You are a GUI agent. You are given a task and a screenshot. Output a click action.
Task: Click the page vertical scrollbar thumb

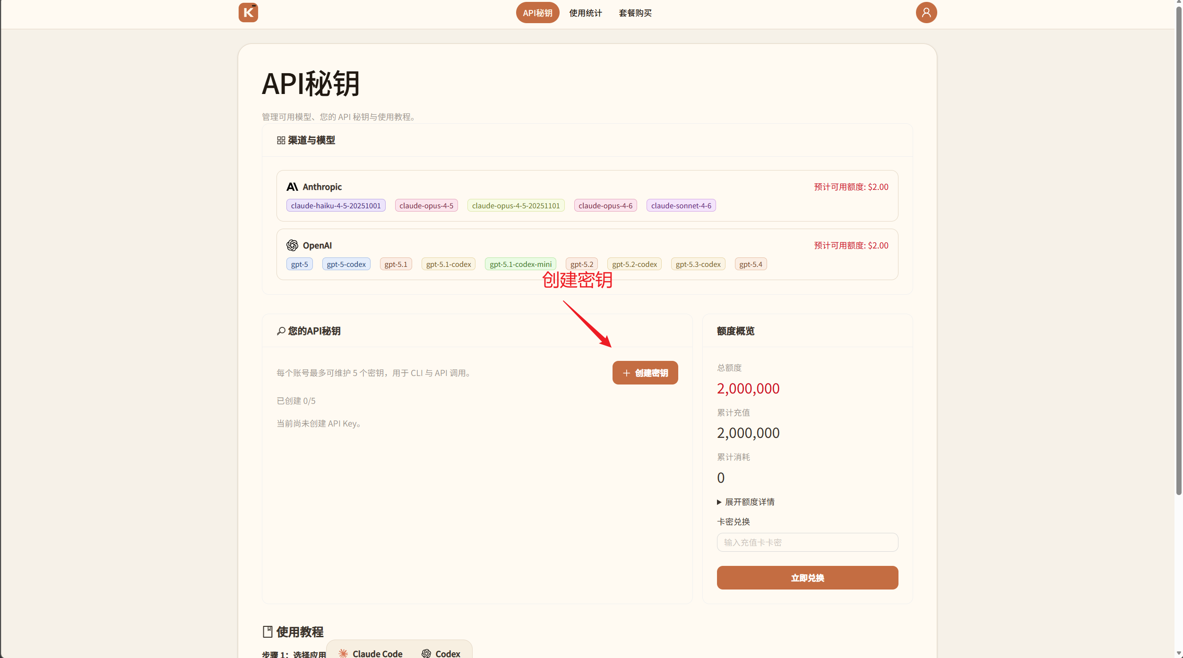1178,250
